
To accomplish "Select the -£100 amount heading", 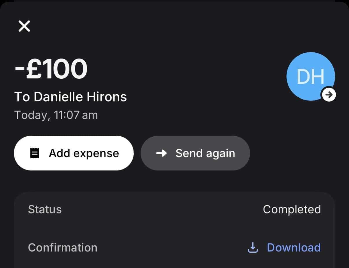I will [x=51, y=69].
